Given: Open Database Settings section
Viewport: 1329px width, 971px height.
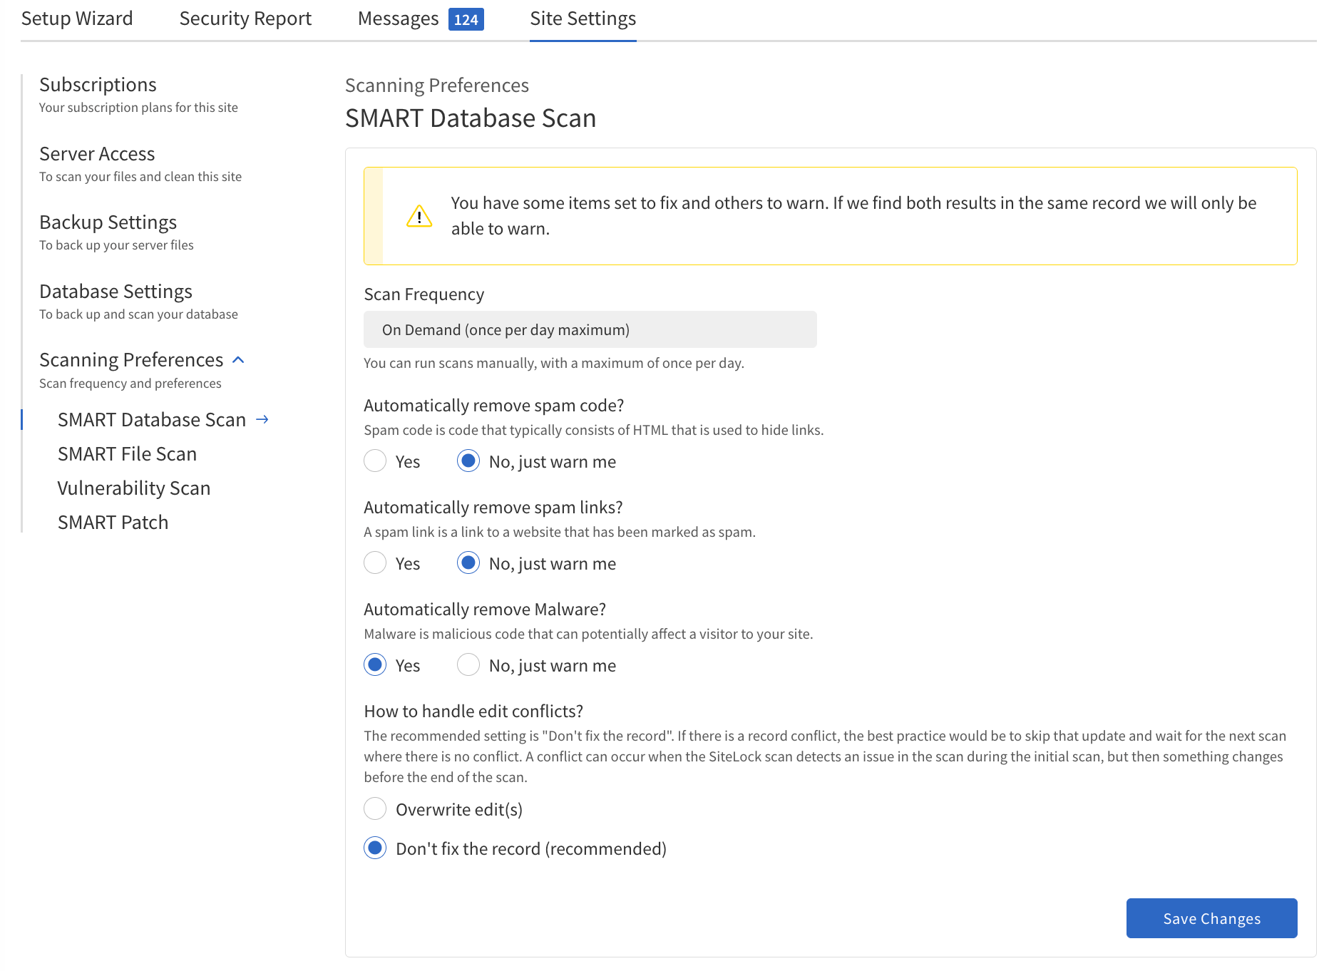Looking at the screenshot, I should pos(116,291).
